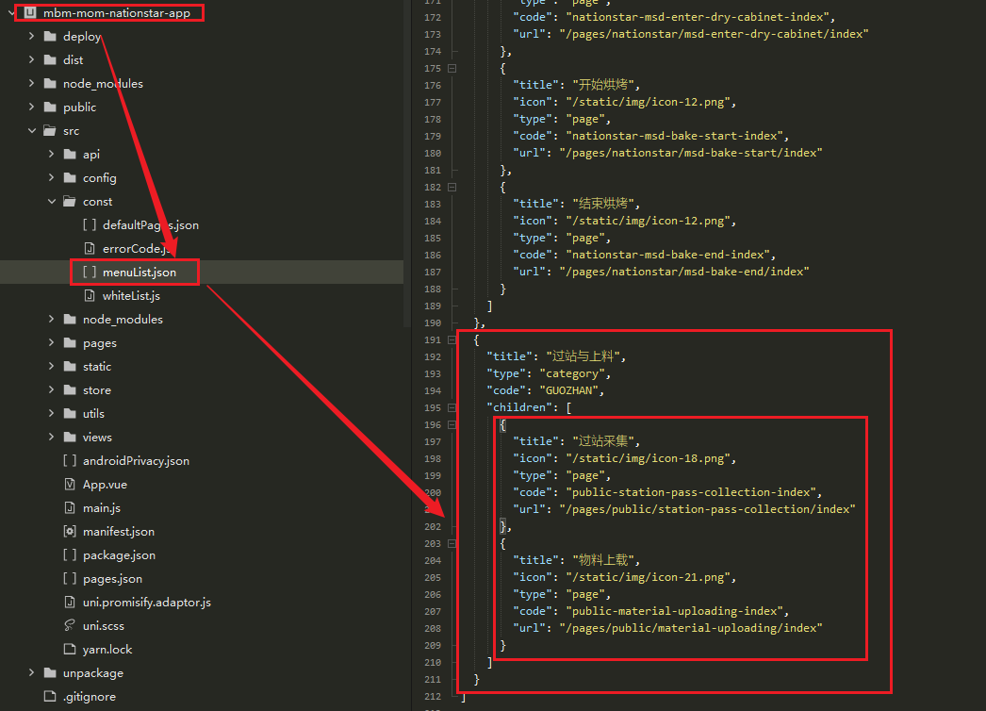Collapse the src folder chevron
The width and height of the screenshot is (986, 711).
tap(32, 131)
